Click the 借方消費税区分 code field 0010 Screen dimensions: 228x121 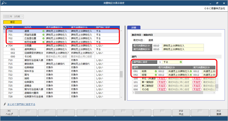tap(157, 46)
